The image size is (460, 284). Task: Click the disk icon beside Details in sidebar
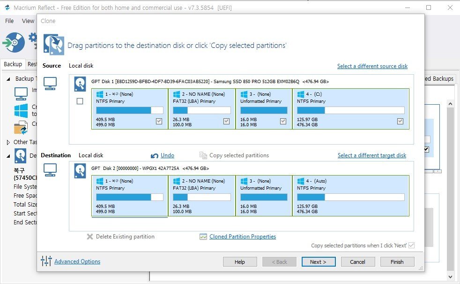21,156
